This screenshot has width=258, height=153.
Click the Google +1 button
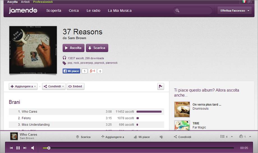point(93,71)
